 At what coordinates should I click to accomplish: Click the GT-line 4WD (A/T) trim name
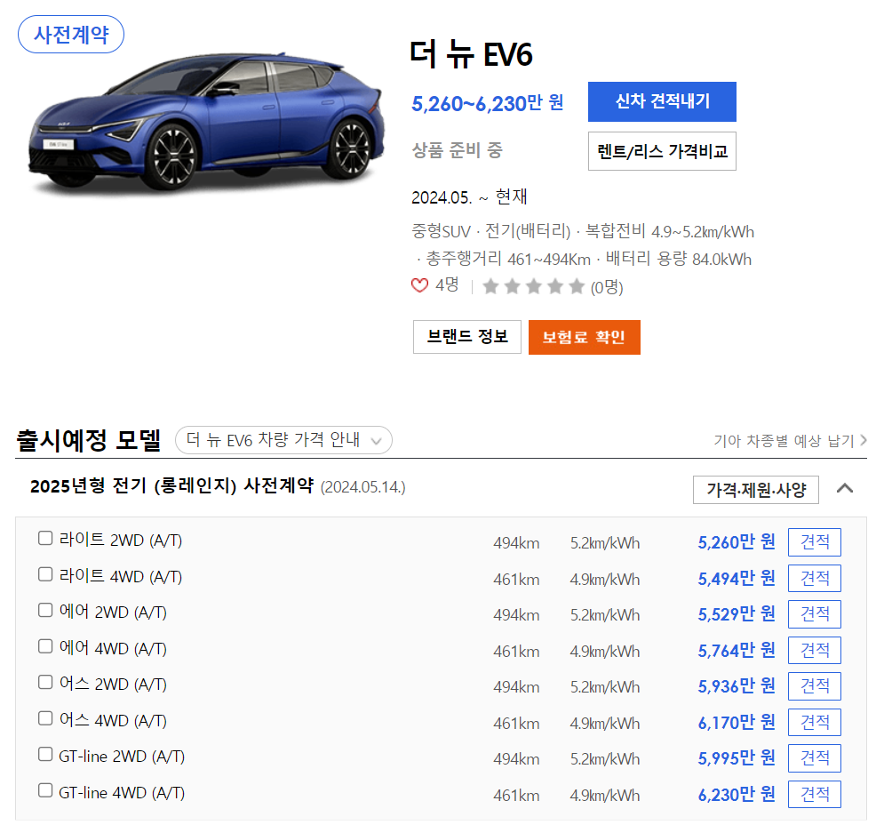point(122,793)
